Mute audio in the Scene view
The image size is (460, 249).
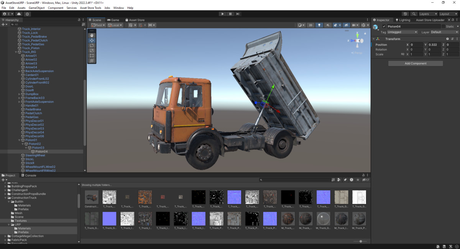click(328, 25)
